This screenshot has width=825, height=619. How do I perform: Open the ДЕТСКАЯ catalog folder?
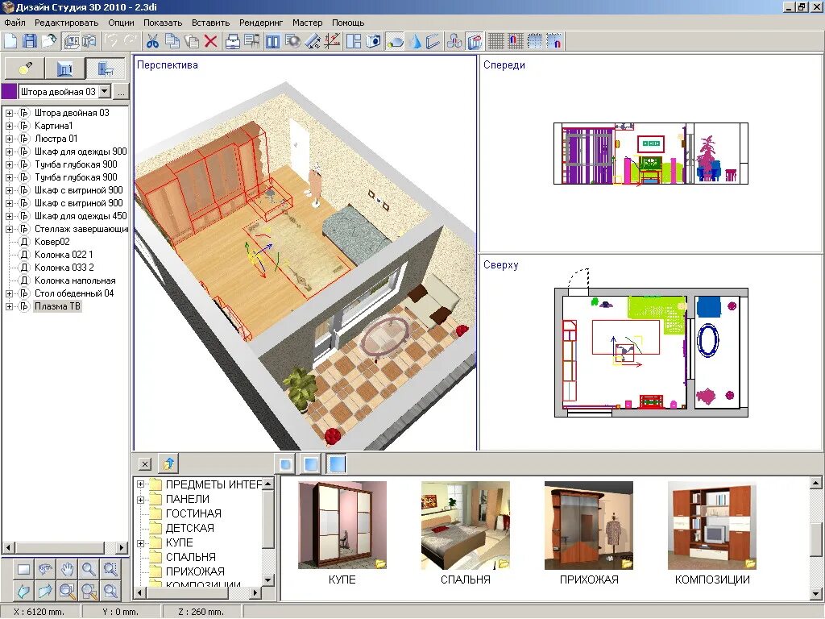pos(189,528)
